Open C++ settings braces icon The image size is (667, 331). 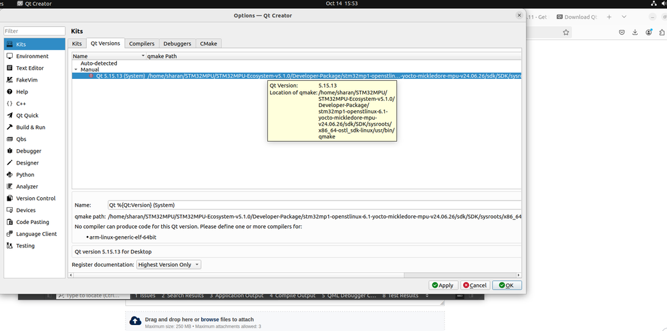pyautogui.click(x=10, y=104)
